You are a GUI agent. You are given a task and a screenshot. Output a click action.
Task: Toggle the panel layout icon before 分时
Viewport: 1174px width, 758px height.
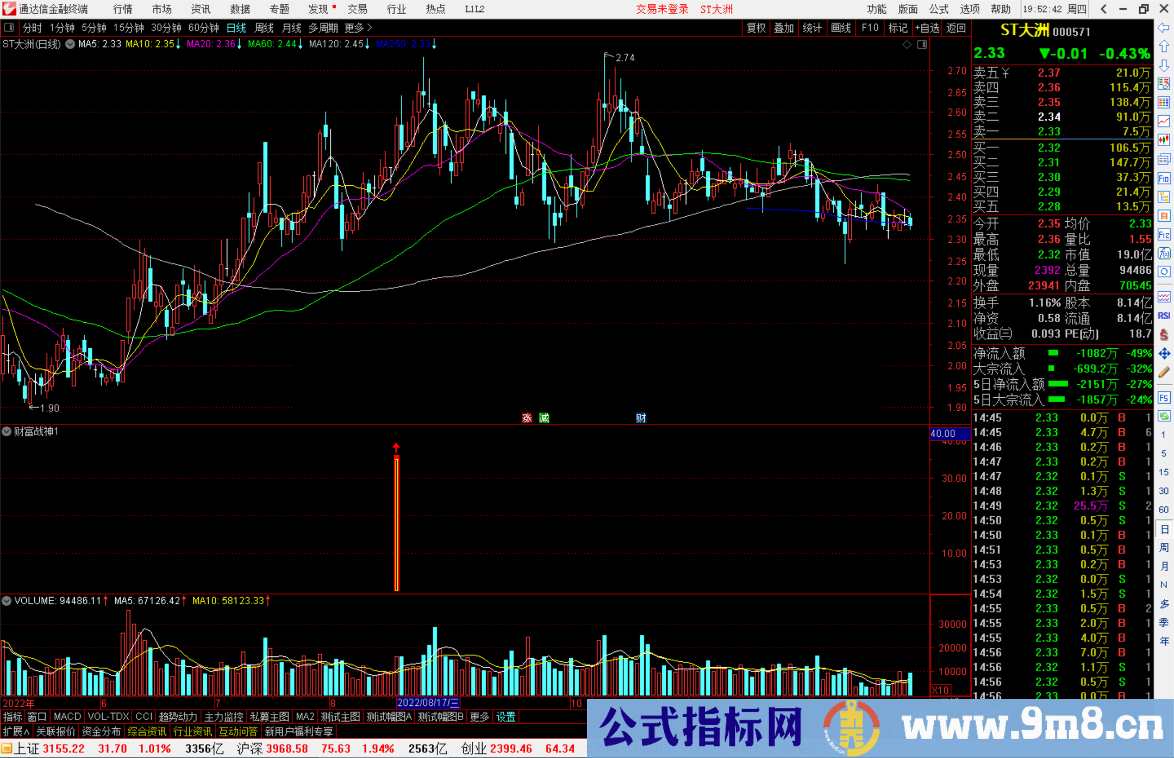[9, 28]
